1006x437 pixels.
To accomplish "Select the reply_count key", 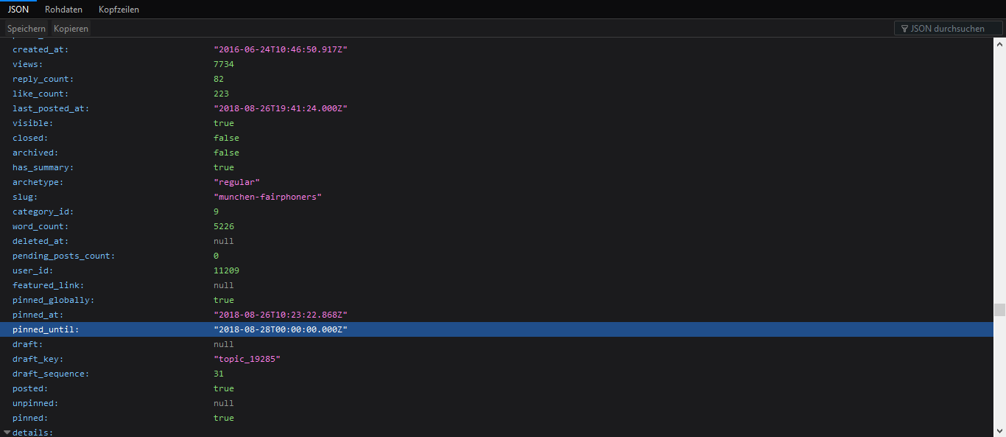I will [43, 79].
